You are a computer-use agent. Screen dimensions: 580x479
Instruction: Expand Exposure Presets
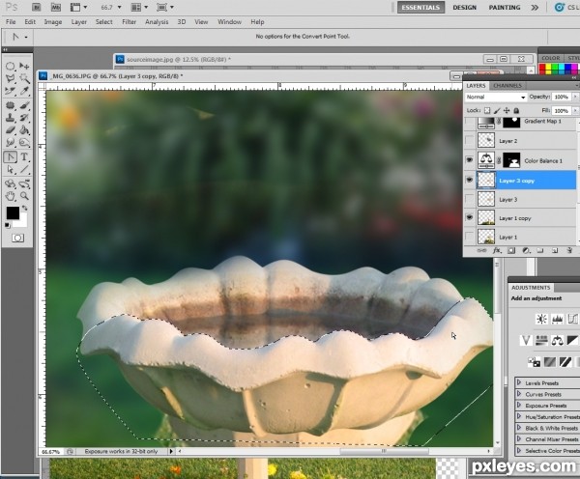click(518, 405)
